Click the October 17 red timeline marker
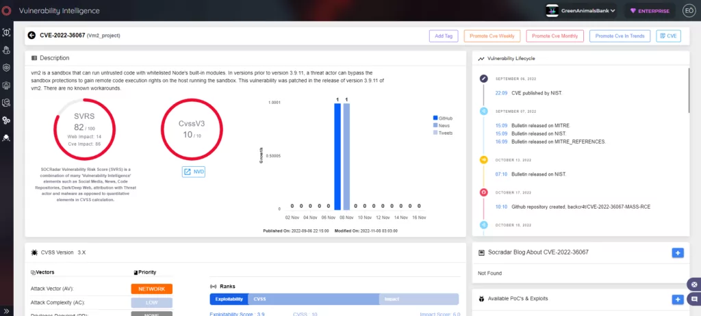The image size is (701, 316). [x=484, y=193]
